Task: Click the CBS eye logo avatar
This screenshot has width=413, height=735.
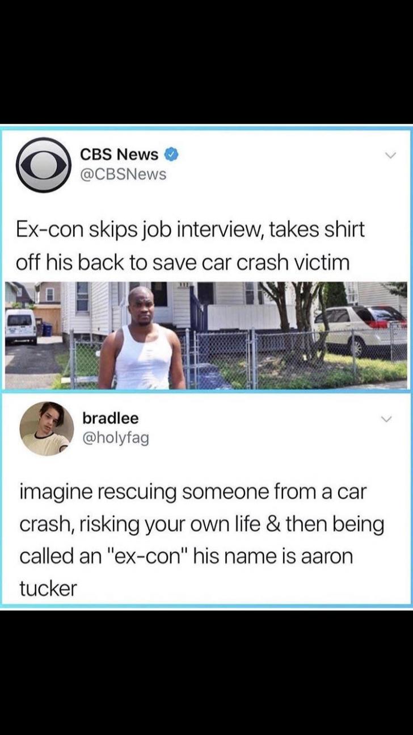Action: (42, 165)
